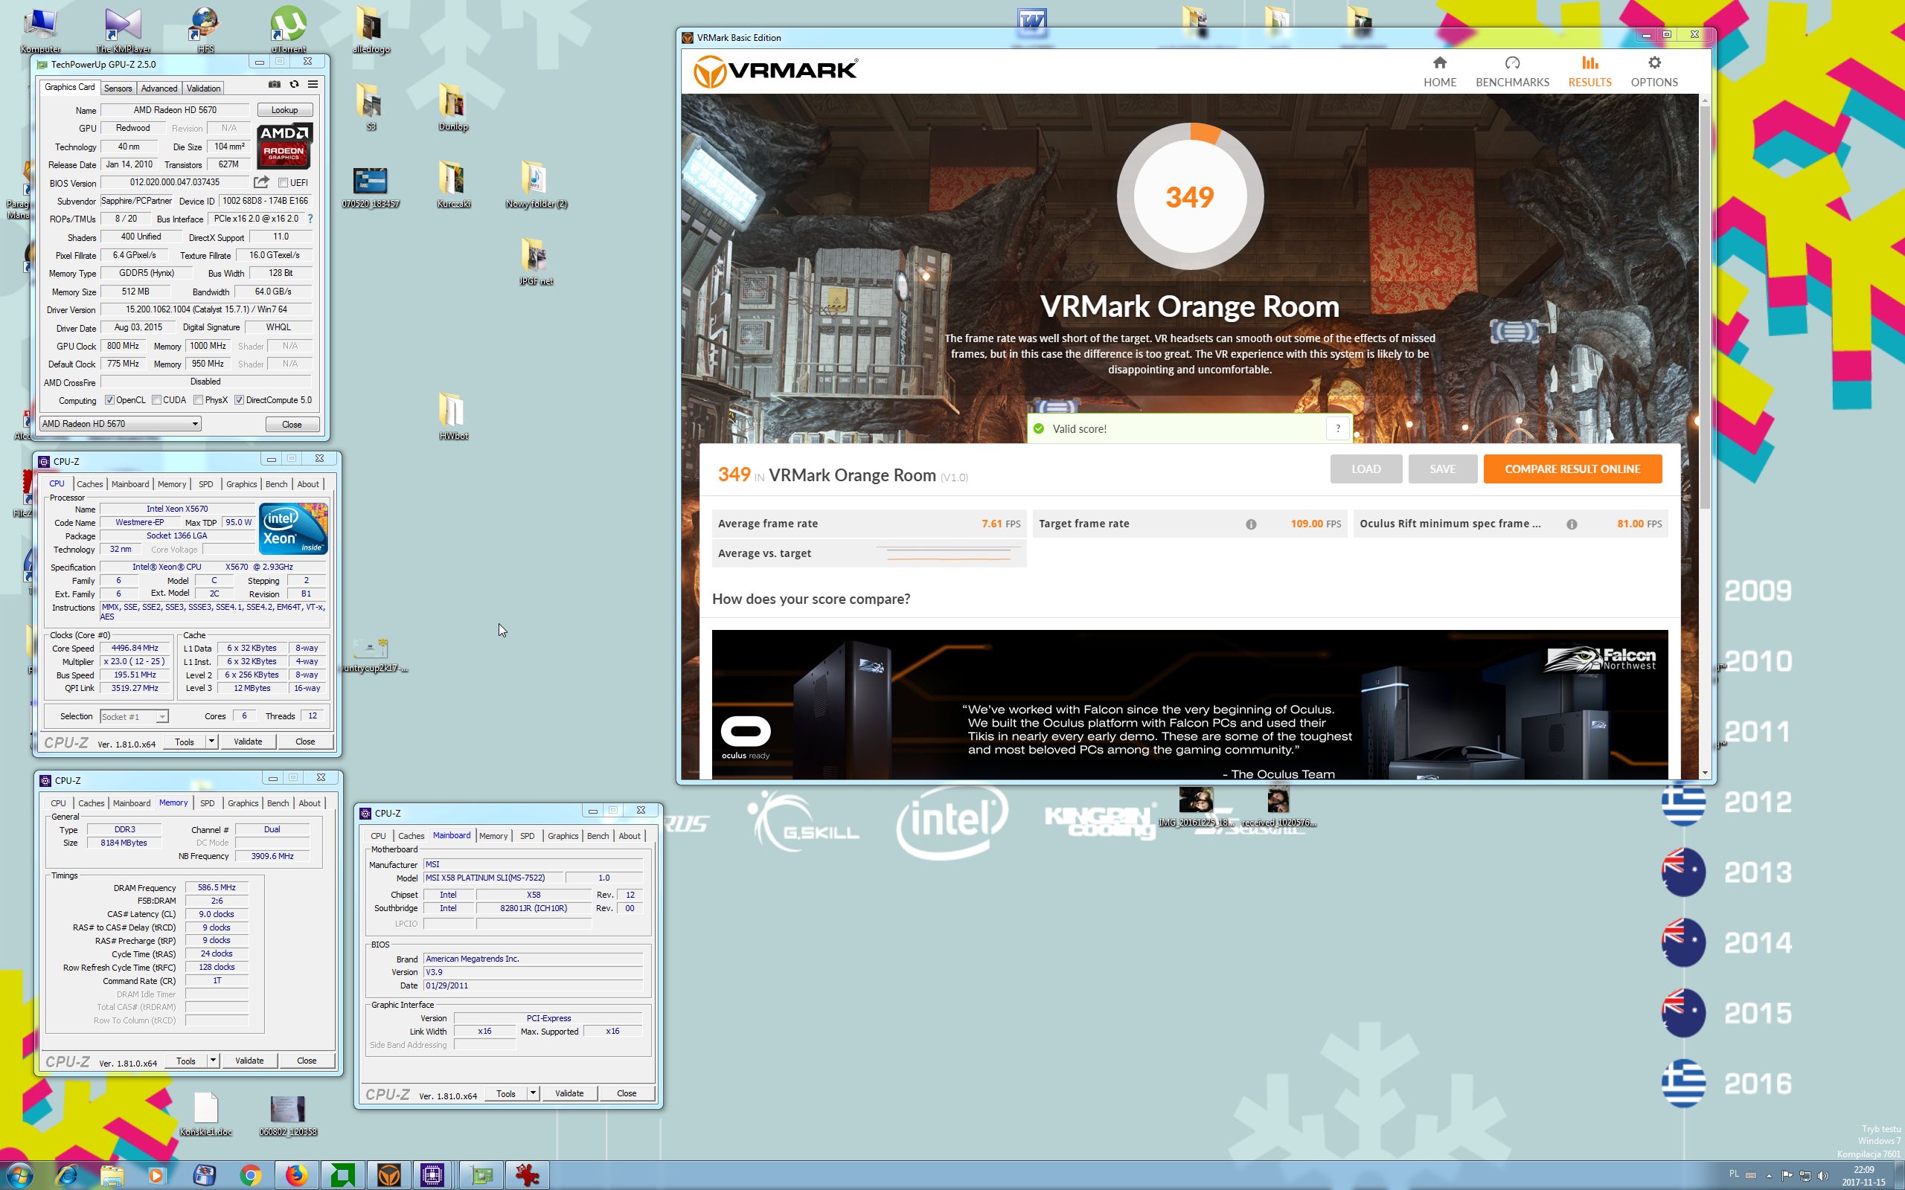Viewport: 1905px width, 1190px height.
Task: Select the Końskie1.doc file icon
Action: coord(205,1113)
